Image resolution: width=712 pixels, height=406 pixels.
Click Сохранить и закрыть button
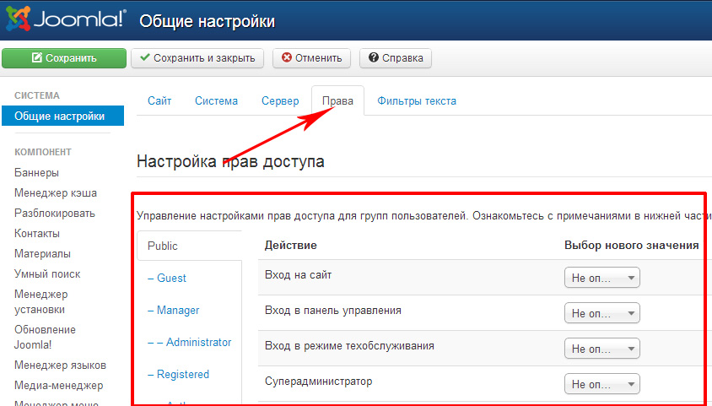pos(197,58)
